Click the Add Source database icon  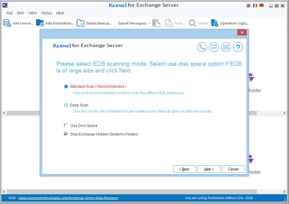pyautogui.click(x=7, y=23)
